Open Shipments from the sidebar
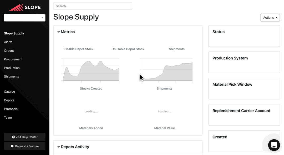This screenshot has width=284, height=155. tap(12, 76)
